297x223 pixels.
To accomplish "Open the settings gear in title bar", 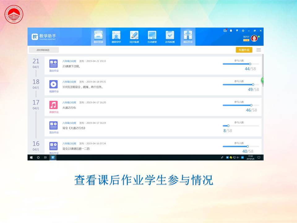I will click(243, 31).
